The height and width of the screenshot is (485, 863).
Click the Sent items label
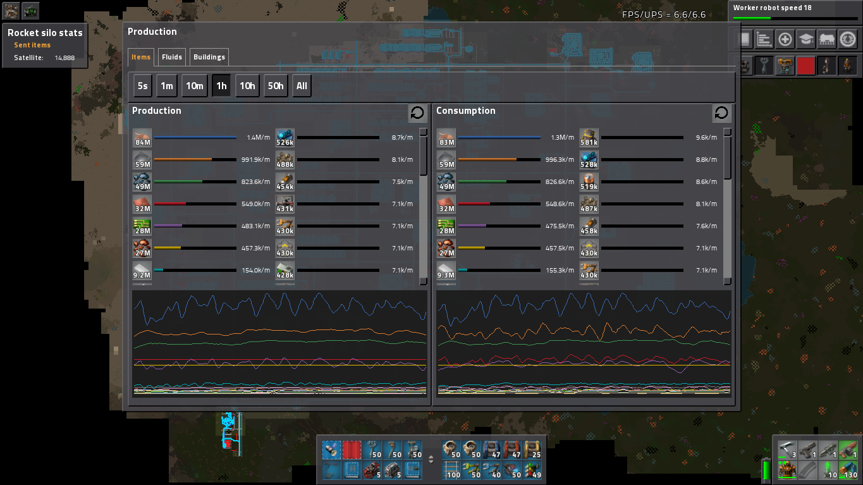pos(32,46)
